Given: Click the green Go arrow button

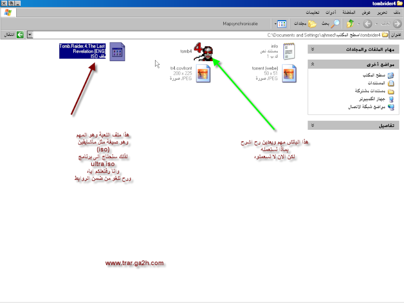Looking at the screenshot, I should (20, 34).
